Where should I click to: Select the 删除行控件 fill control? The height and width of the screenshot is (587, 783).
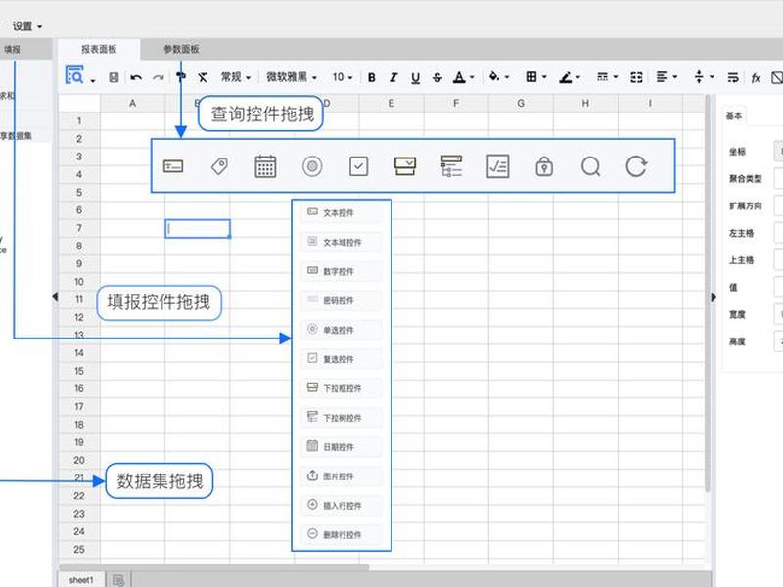(x=341, y=534)
